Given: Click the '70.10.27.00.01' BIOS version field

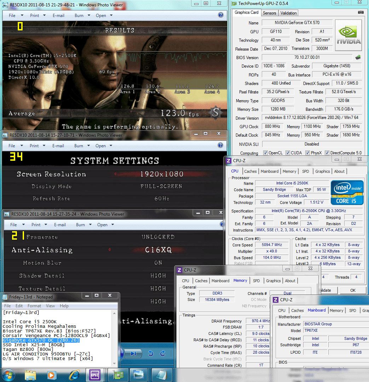Looking at the screenshot, I should 307,57.
